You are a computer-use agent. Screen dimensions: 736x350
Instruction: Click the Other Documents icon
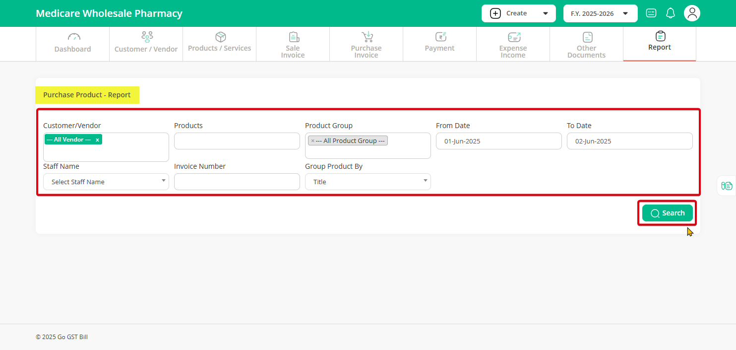pyautogui.click(x=587, y=37)
